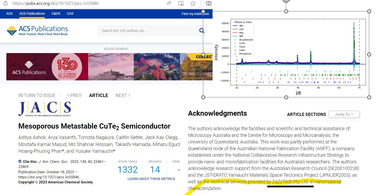Click the blue checkmark beside Cite this

click(20, 162)
